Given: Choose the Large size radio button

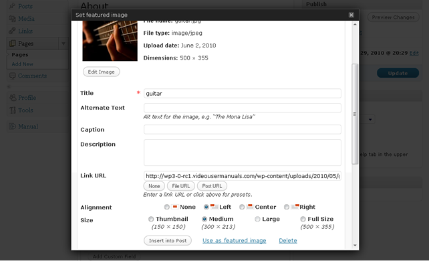Looking at the screenshot, I should tap(257, 219).
